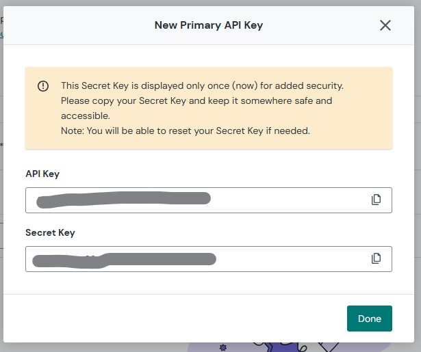Copy the Secret Key to clipboard

tap(376, 258)
